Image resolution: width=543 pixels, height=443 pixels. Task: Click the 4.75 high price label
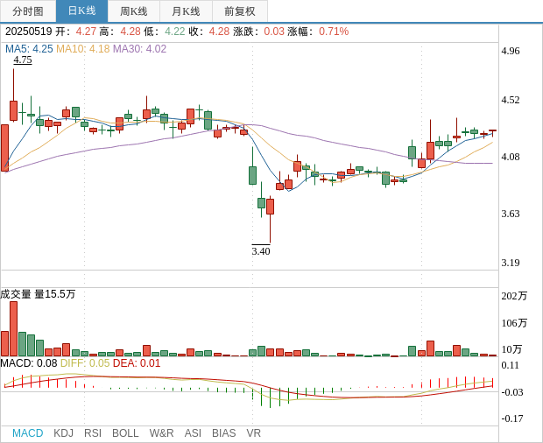coord(23,60)
